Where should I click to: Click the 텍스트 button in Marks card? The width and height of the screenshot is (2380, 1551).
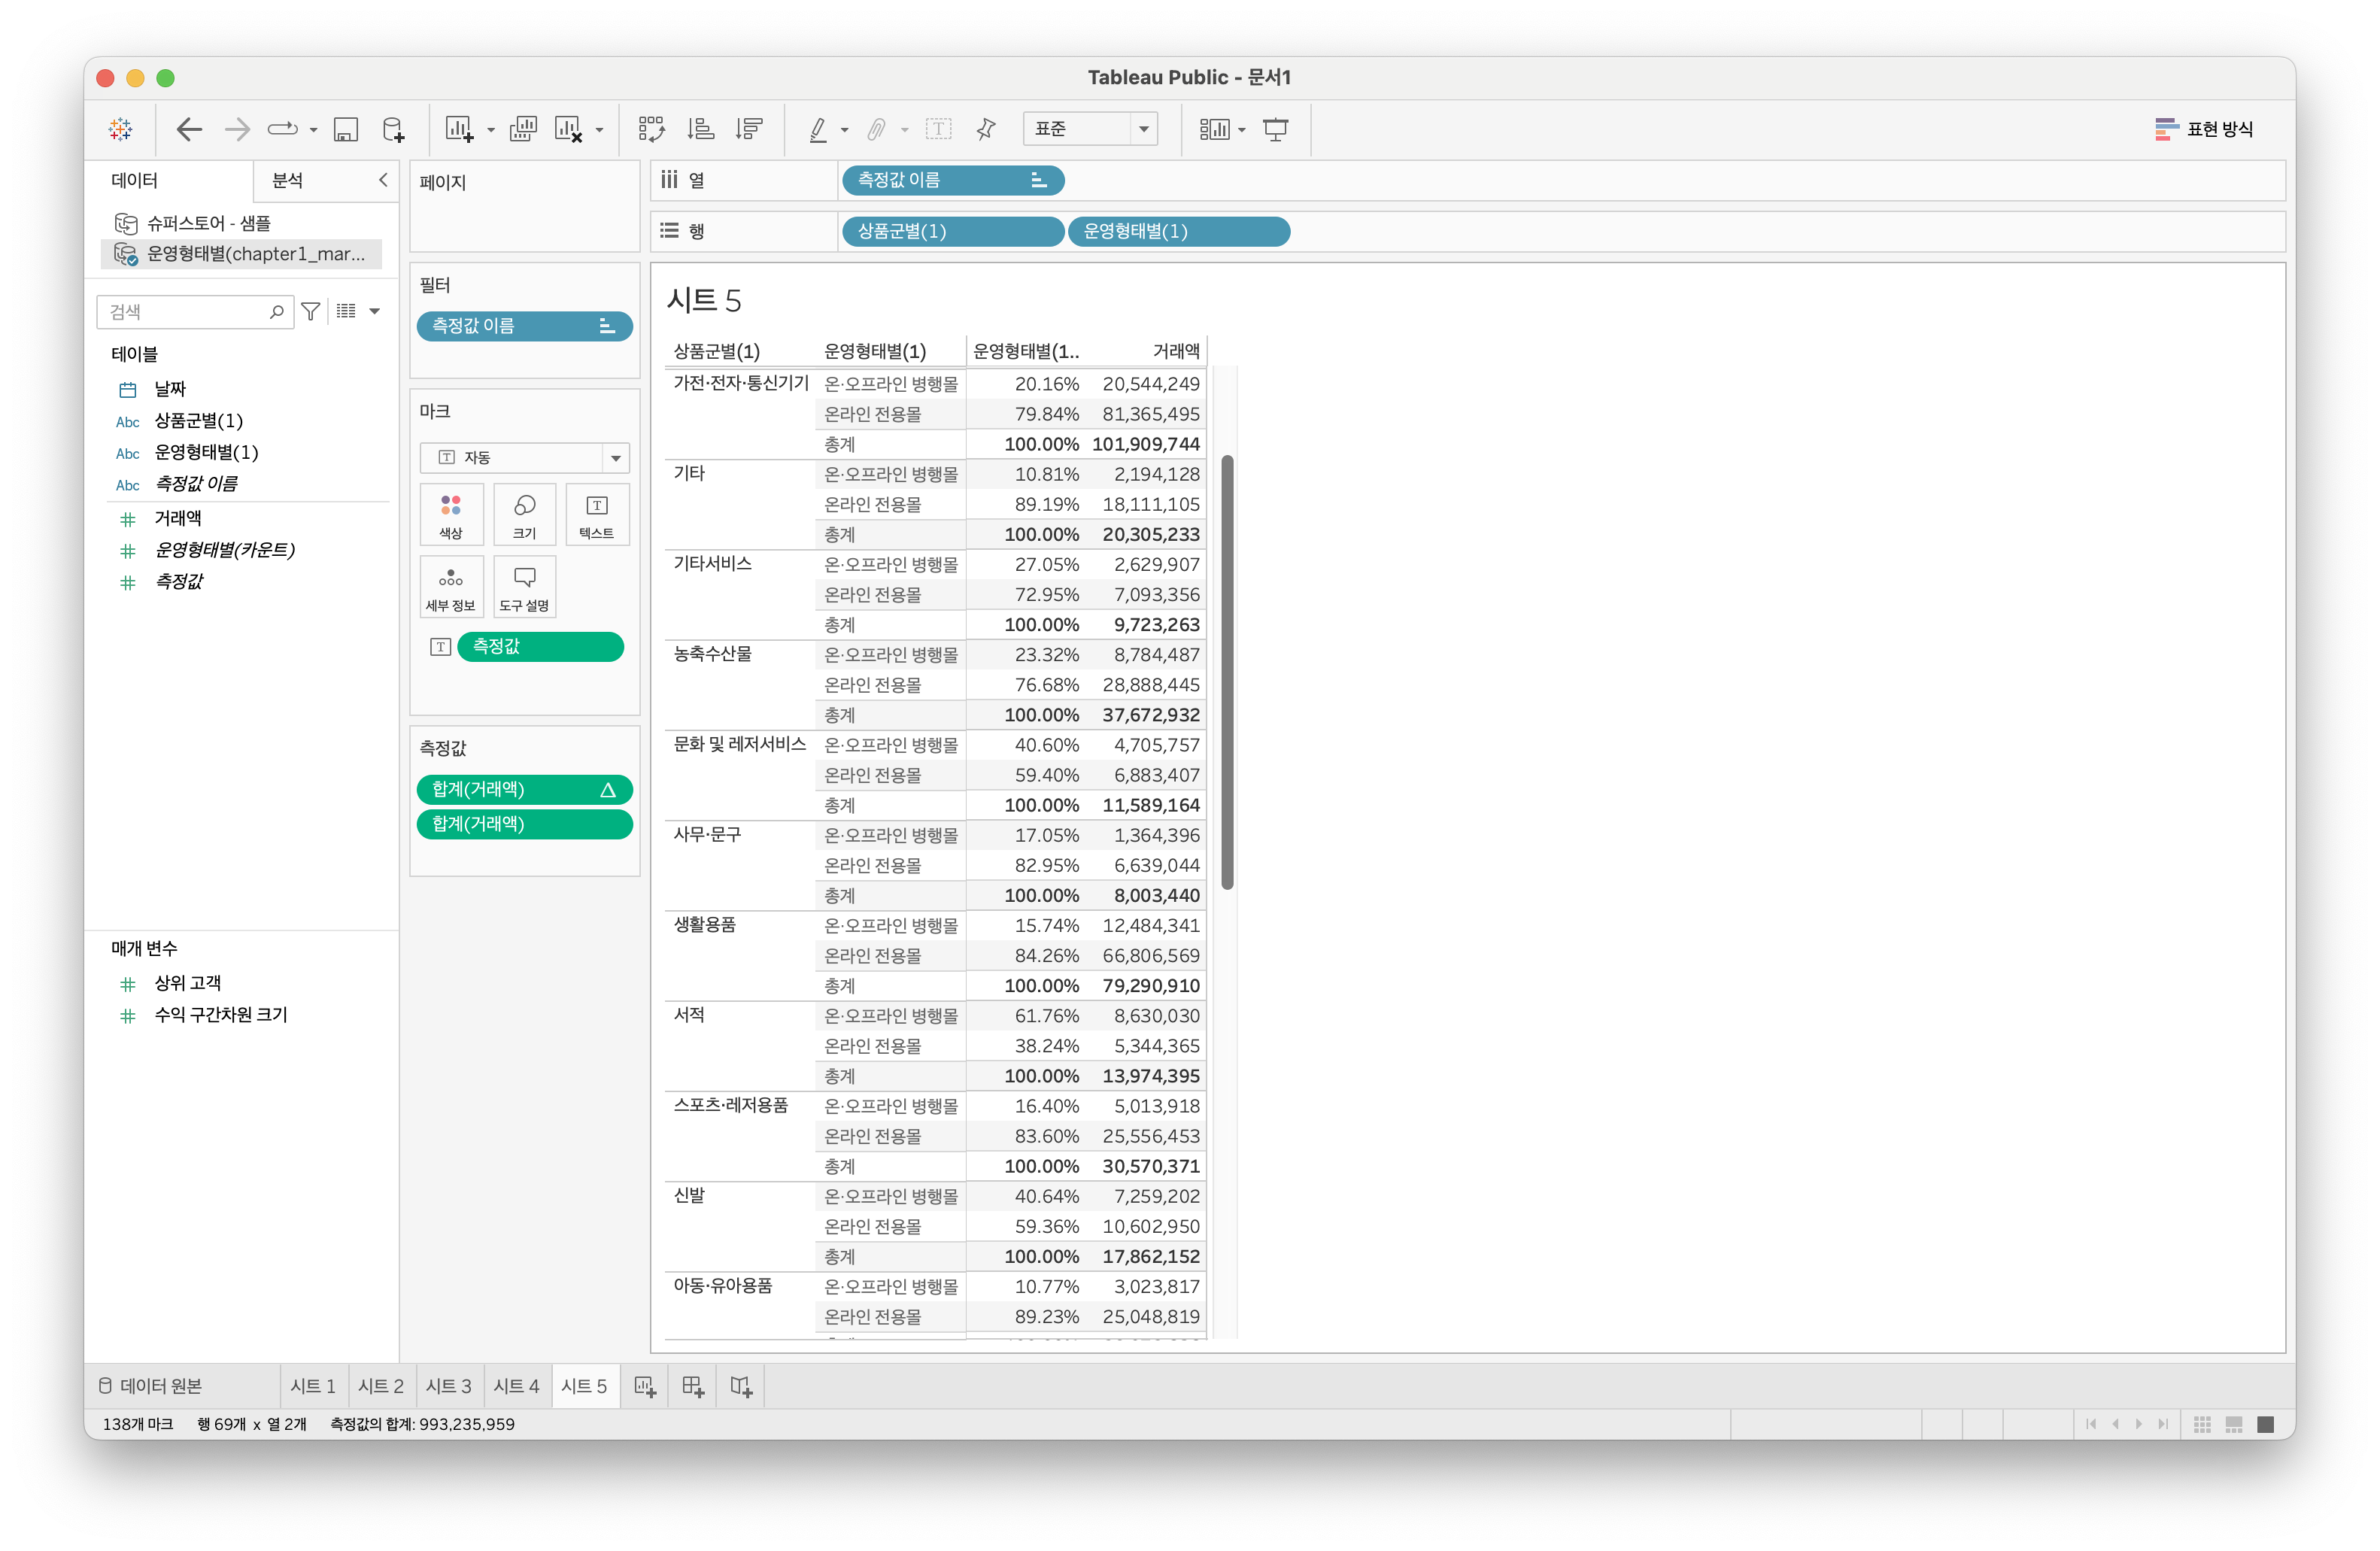click(596, 514)
